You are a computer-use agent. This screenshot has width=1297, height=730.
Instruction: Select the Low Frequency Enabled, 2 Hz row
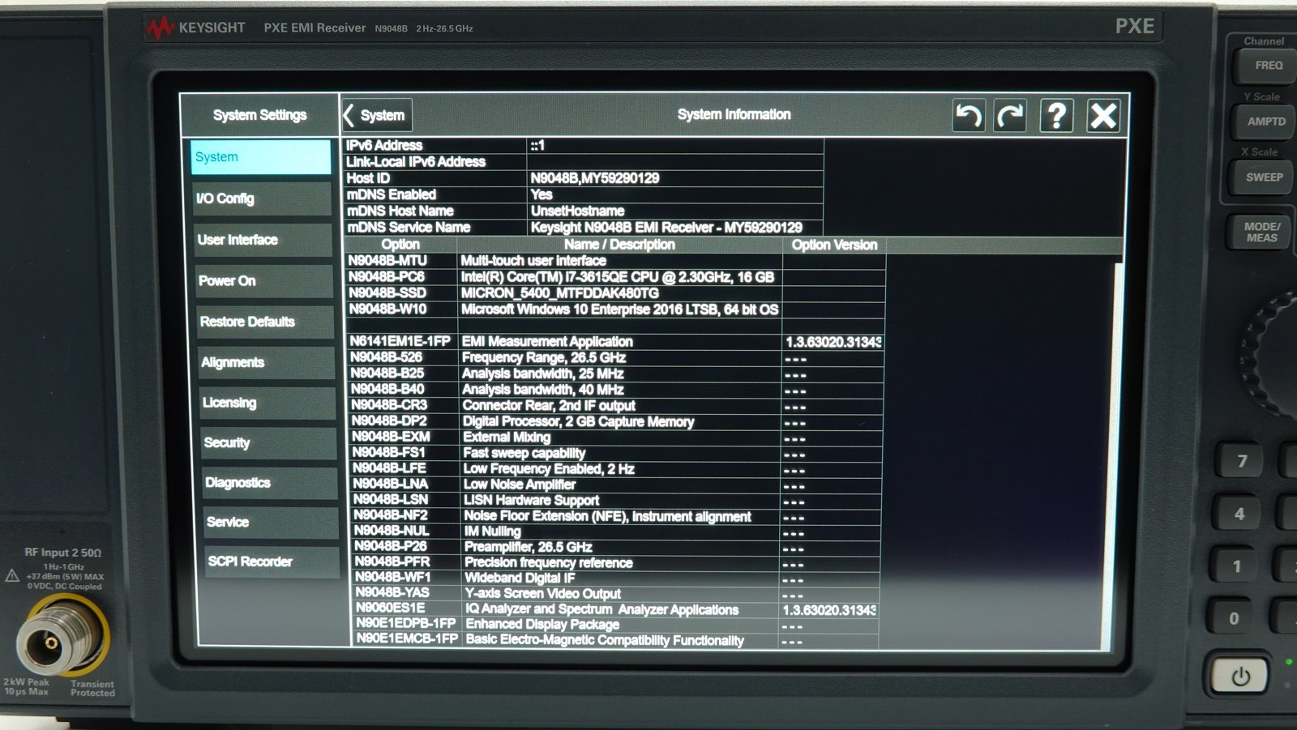click(x=615, y=468)
